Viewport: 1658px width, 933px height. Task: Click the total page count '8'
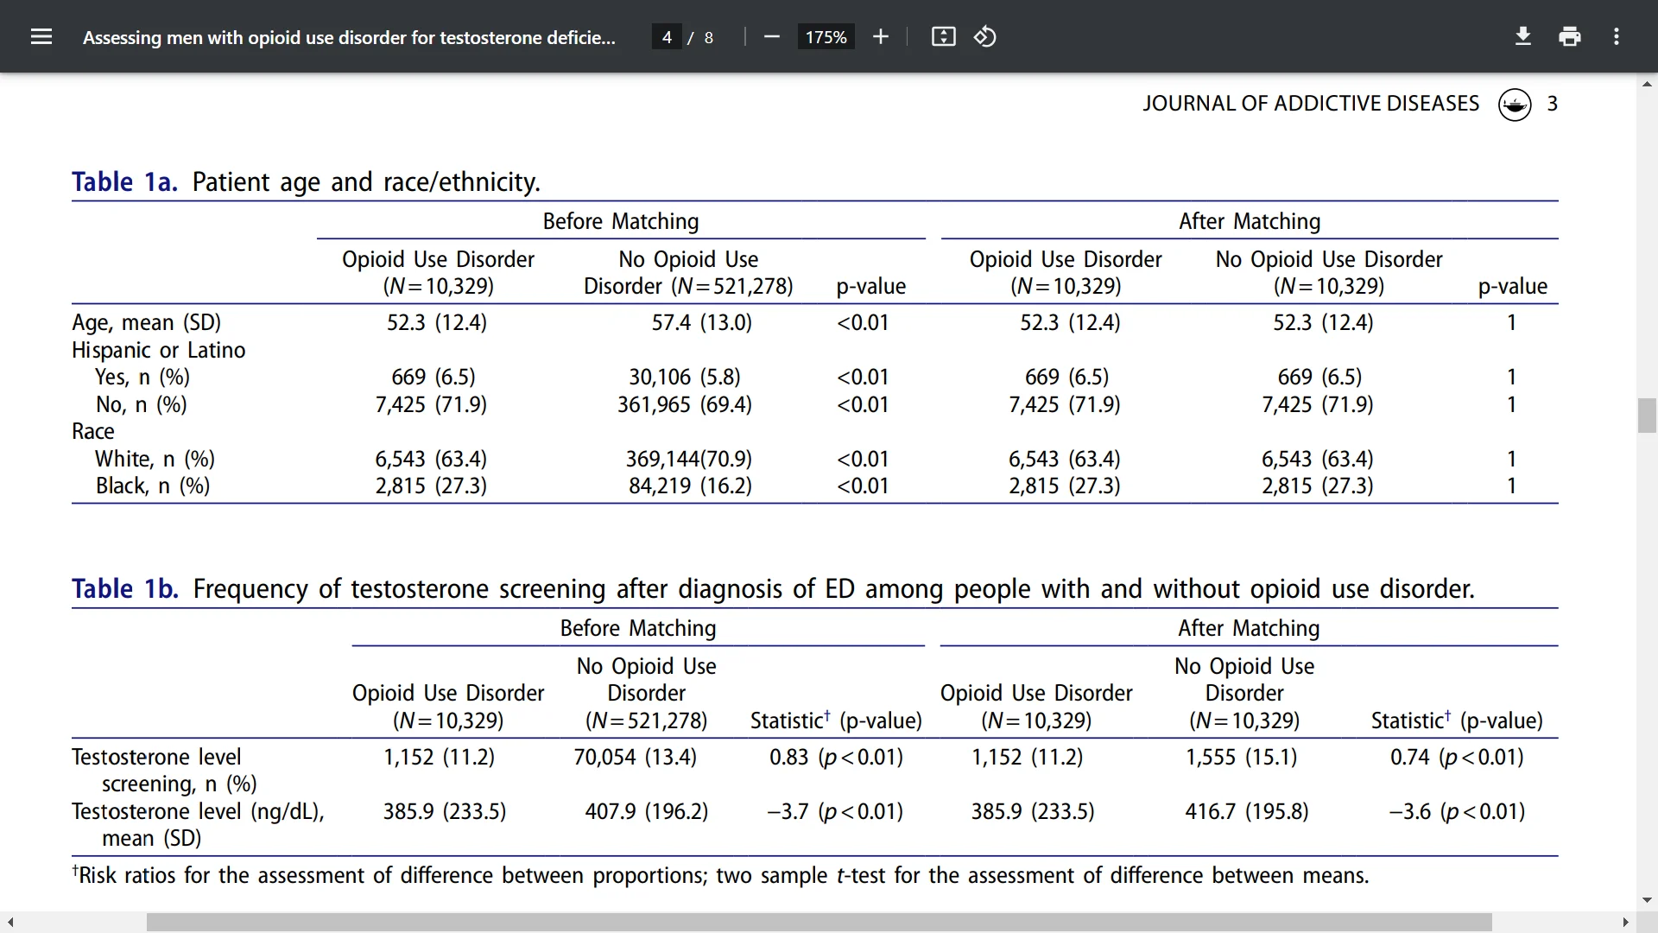709,37
